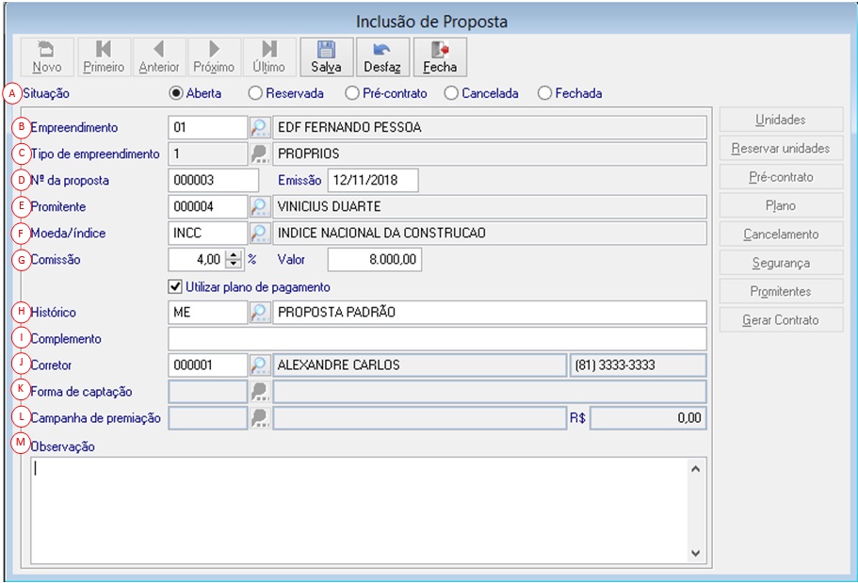
Task: Increase Comissão percentage with up arrow
Action: point(234,254)
